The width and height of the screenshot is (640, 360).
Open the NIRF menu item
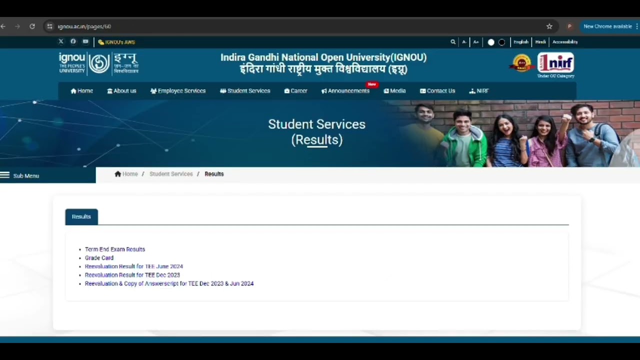tap(479, 91)
